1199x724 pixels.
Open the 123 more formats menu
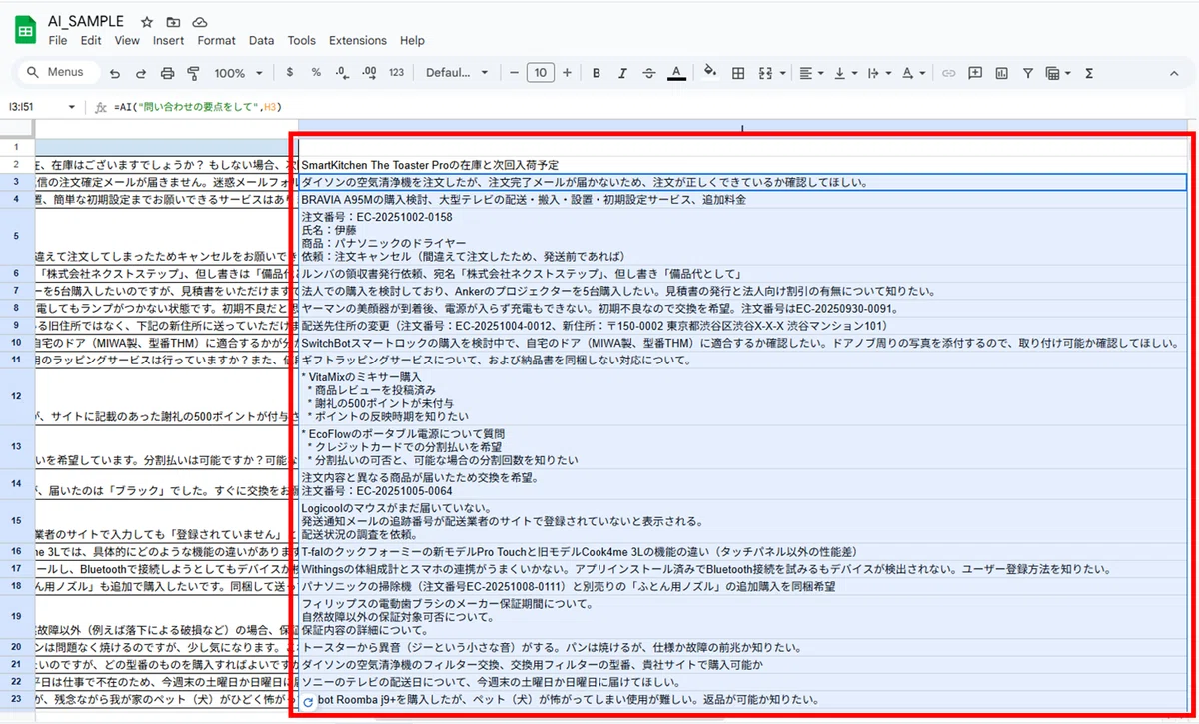click(x=396, y=73)
